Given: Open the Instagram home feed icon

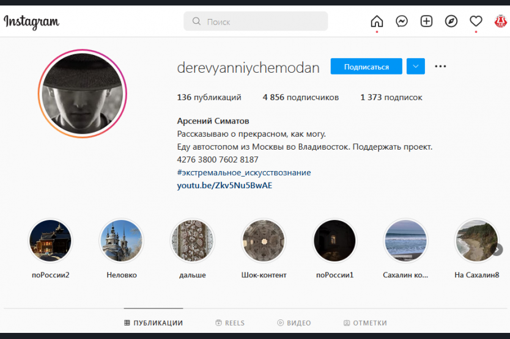Looking at the screenshot, I should point(377,21).
